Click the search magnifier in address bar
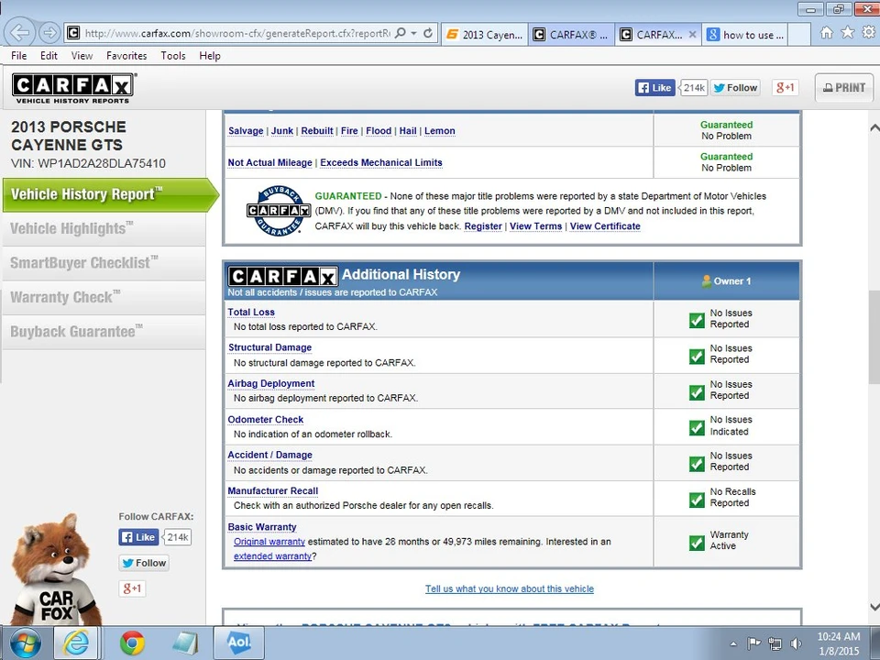 [x=401, y=33]
